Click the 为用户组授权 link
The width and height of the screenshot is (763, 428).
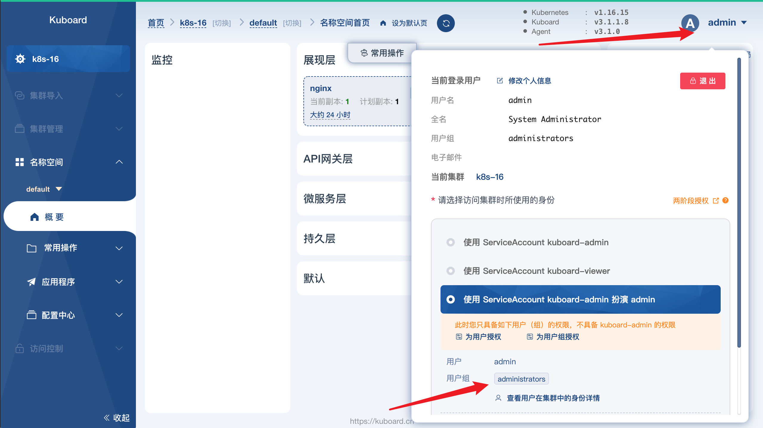point(558,337)
